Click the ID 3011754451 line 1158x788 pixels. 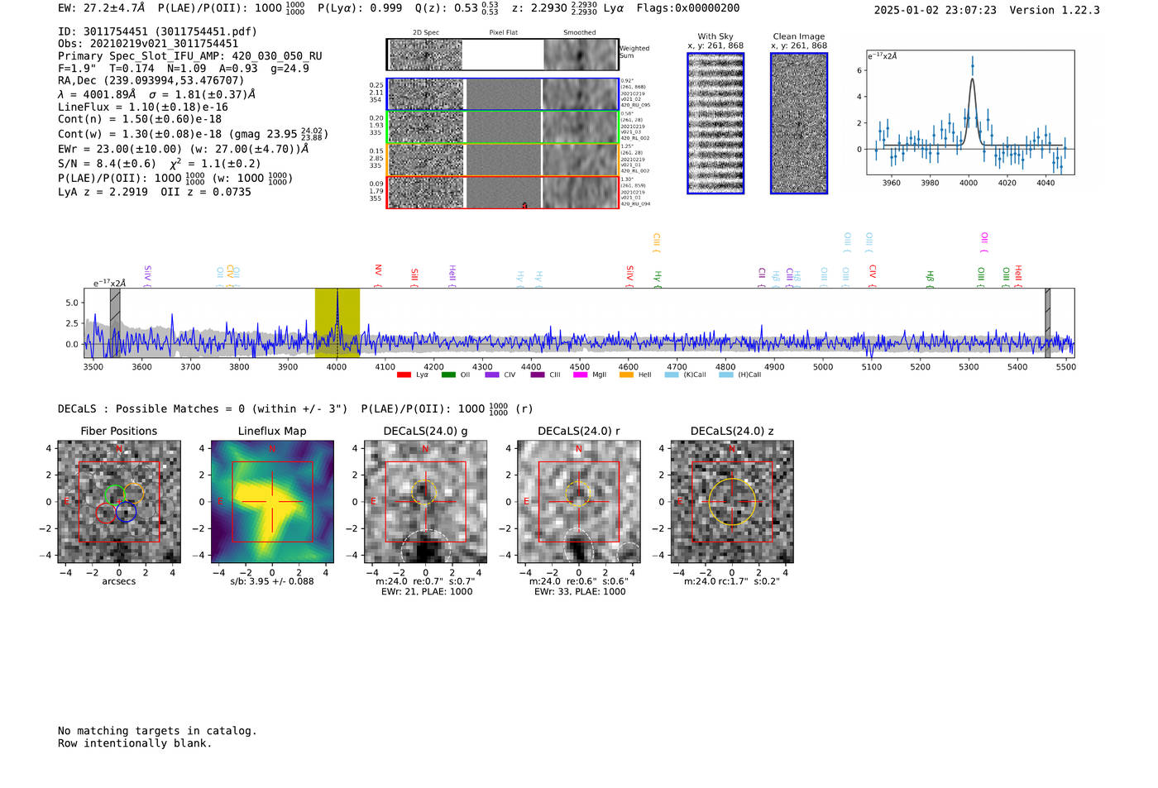pos(157,31)
